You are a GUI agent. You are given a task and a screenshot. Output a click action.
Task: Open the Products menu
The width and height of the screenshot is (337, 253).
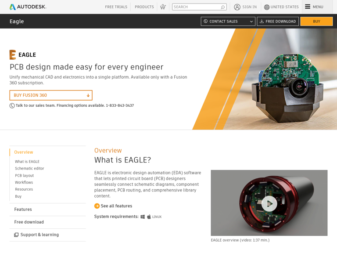[144, 7]
